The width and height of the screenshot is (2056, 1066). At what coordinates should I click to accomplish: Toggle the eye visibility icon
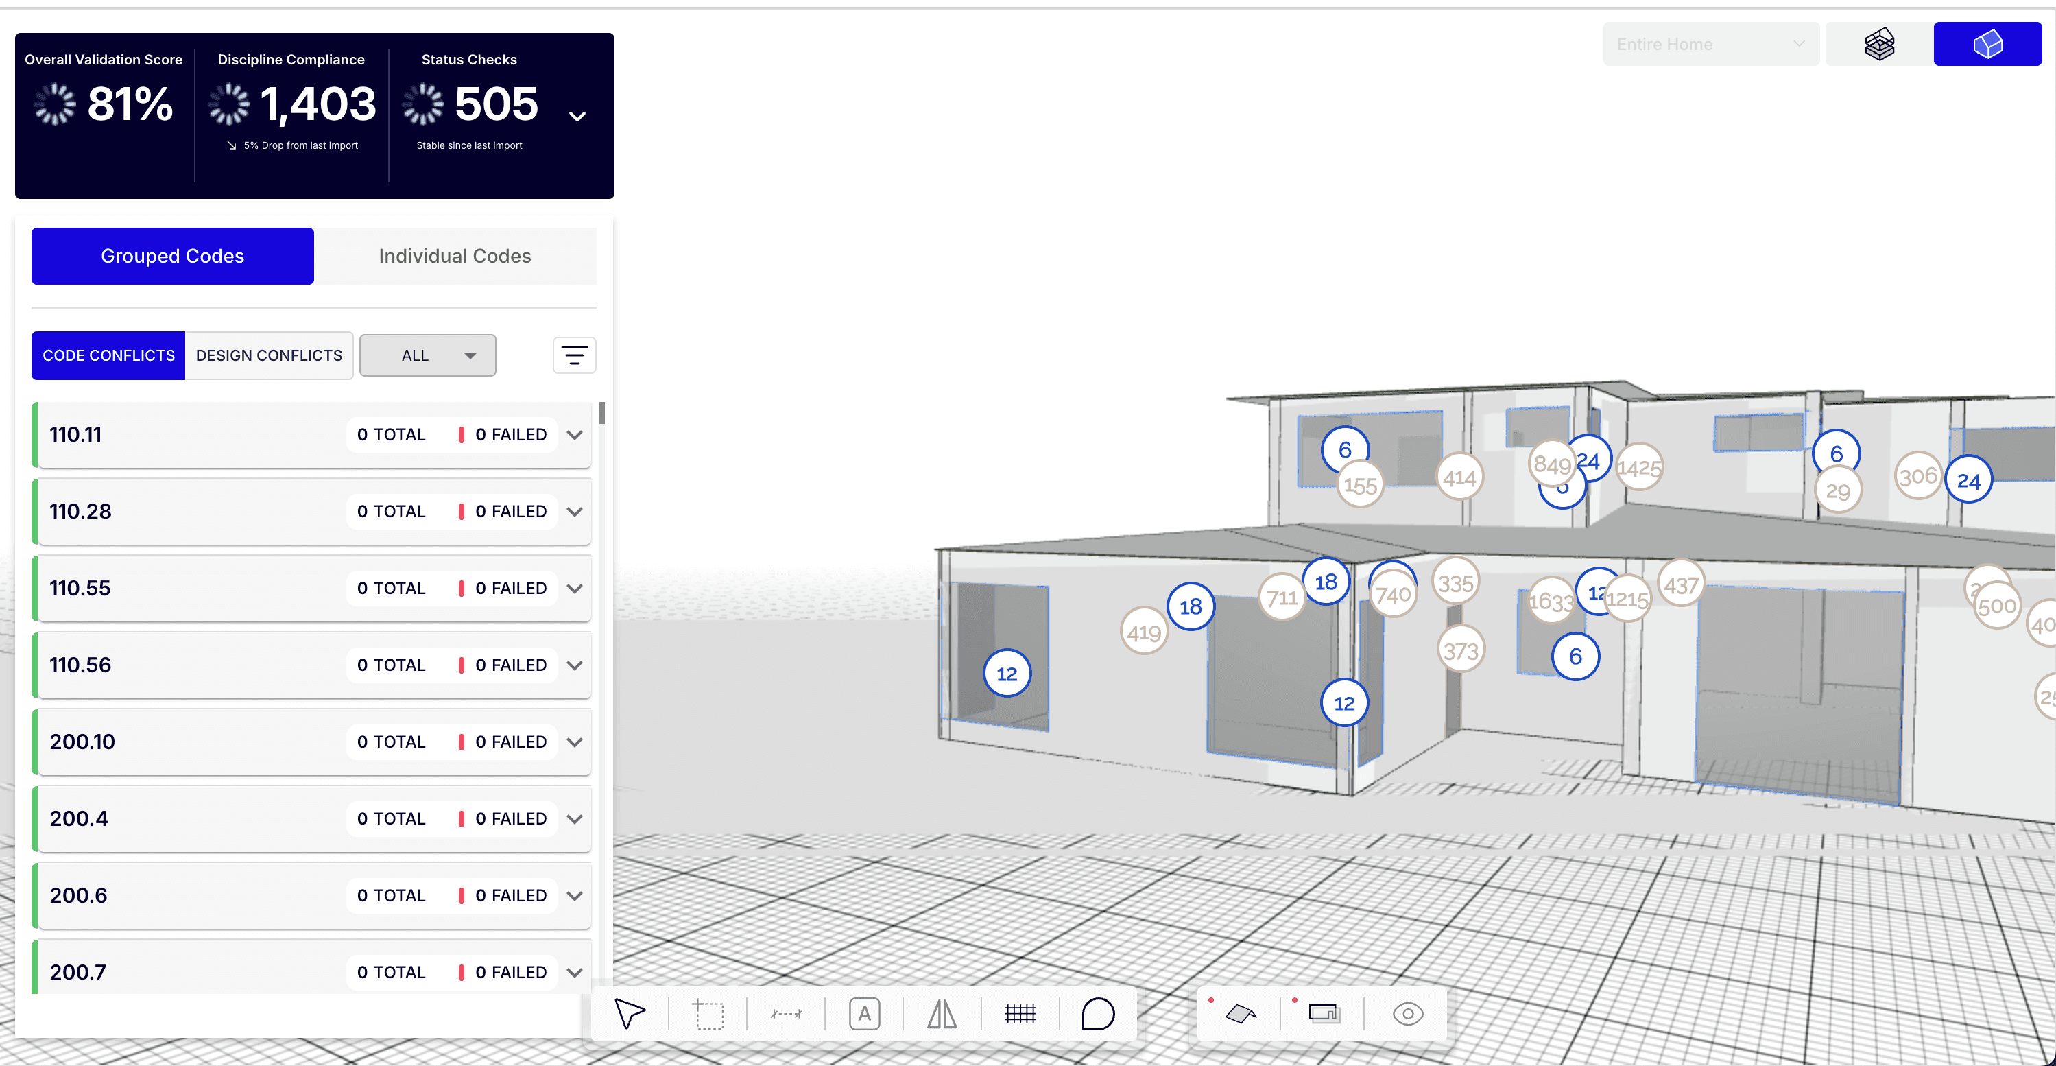pyautogui.click(x=1407, y=1013)
